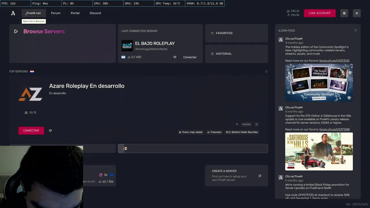
Task: Select the AZ server slide in the carousel
Action: (x=193, y=148)
